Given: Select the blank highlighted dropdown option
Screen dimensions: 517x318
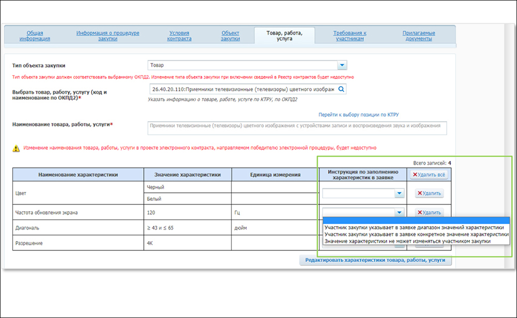Looking at the screenshot, I should pyautogui.click(x=414, y=220).
